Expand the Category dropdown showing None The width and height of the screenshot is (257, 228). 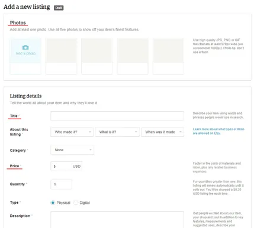click(x=72, y=150)
